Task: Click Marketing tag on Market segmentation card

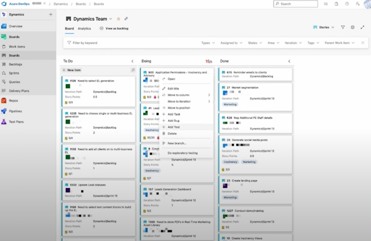Action: (x=230, y=104)
